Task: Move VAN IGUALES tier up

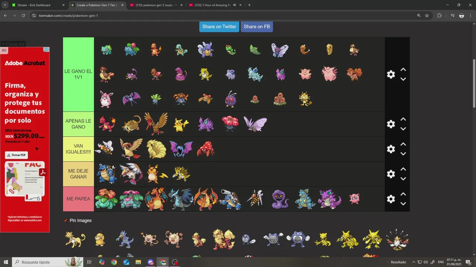Action: (x=403, y=144)
